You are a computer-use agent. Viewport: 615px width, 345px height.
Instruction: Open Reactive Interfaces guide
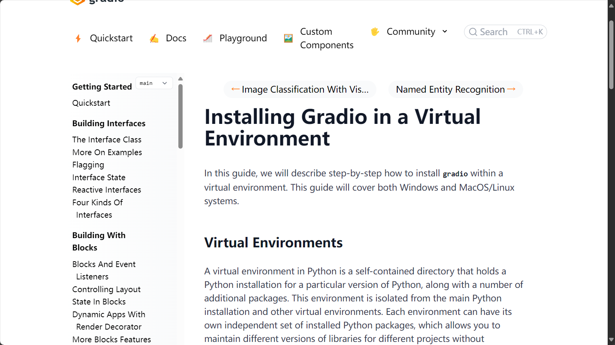tap(107, 190)
